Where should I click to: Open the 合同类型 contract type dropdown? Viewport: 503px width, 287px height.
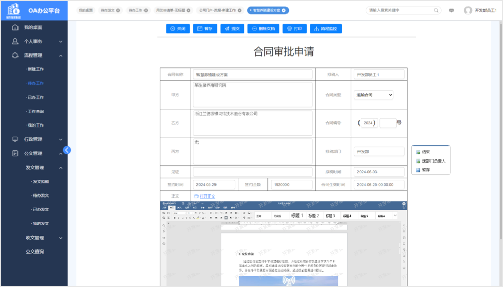[374, 95]
